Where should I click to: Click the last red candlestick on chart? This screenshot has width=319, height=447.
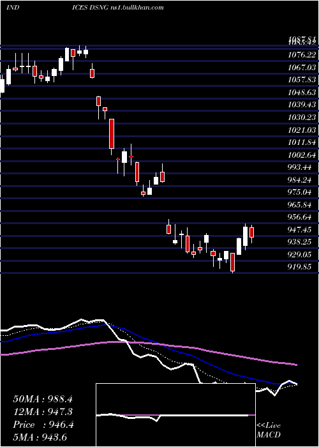point(251,232)
